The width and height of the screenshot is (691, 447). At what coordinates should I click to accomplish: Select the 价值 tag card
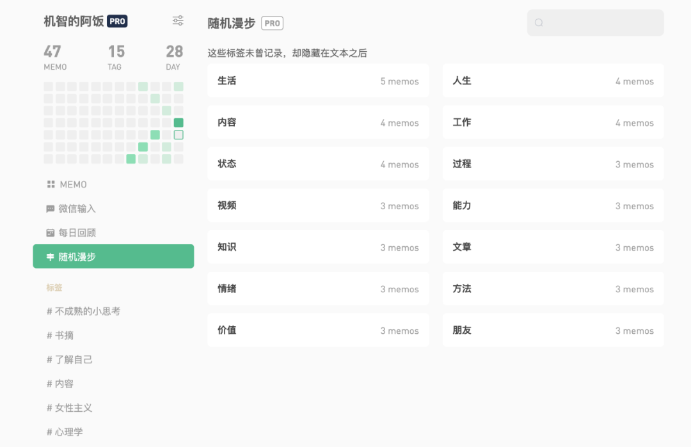(x=318, y=331)
